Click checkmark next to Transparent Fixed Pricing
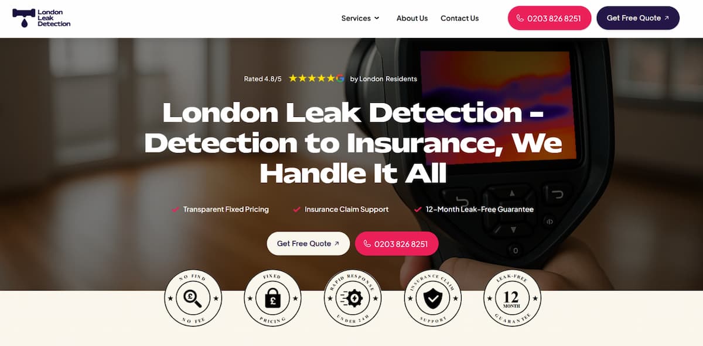 click(x=175, y=209)
